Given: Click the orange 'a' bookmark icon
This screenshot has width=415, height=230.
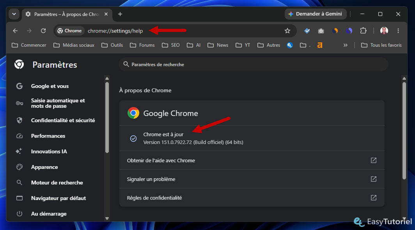Looking at the screenshot, I should pos(320,45).
